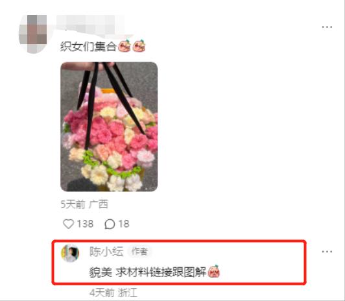Click the 4天前 浙江 reply timestamp
The width and height of the screenshot is (345, 301).
point(113,293)
